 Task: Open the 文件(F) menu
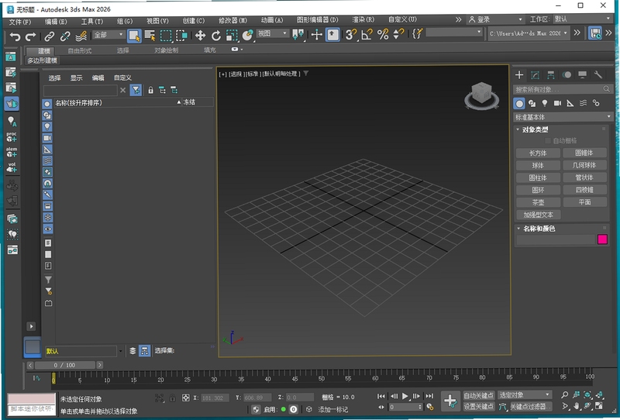tap(20, 22)
